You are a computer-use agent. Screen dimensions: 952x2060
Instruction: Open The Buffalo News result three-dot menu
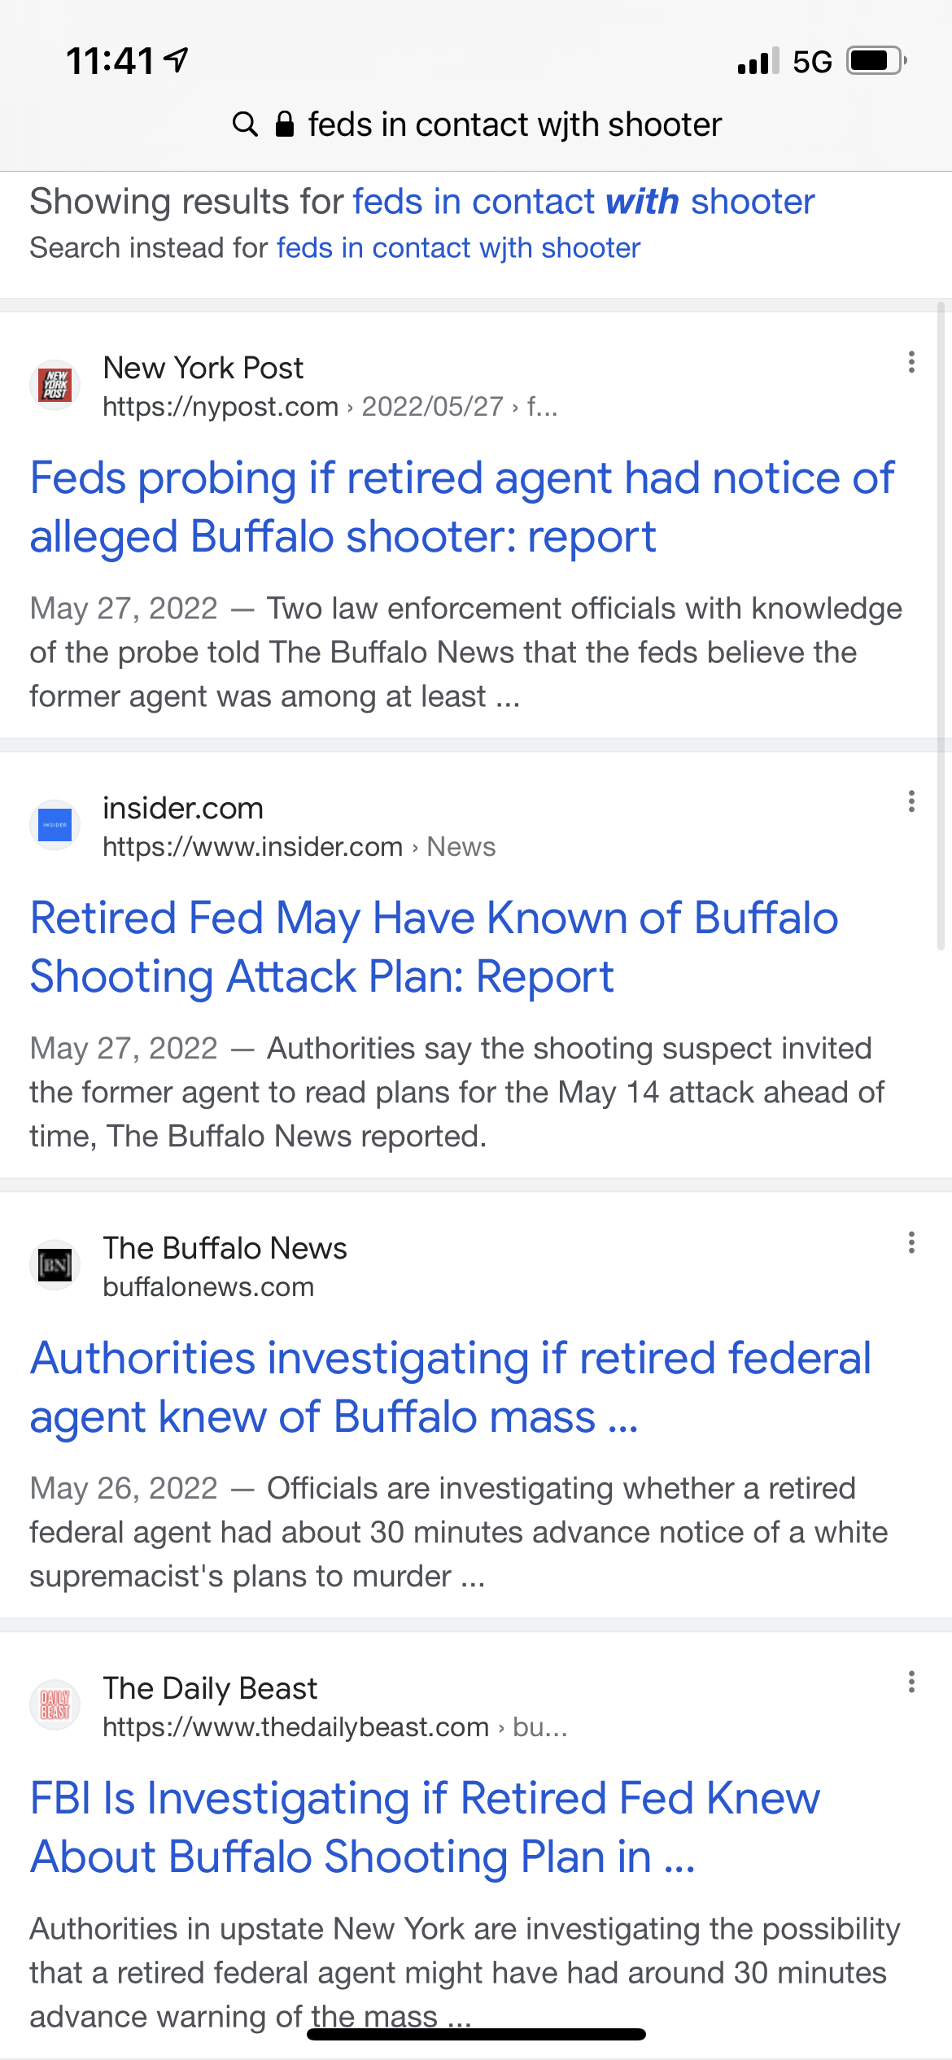(x=911, y=1242)
